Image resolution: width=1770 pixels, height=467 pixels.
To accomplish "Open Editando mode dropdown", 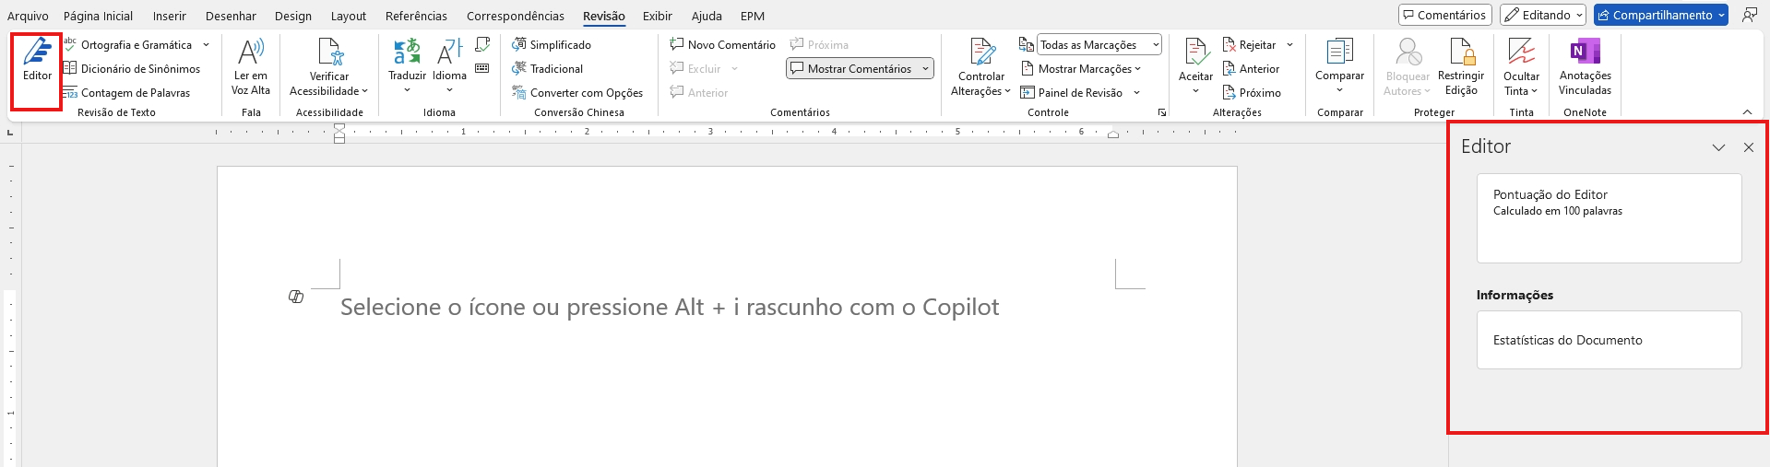I will point(1542,15).
